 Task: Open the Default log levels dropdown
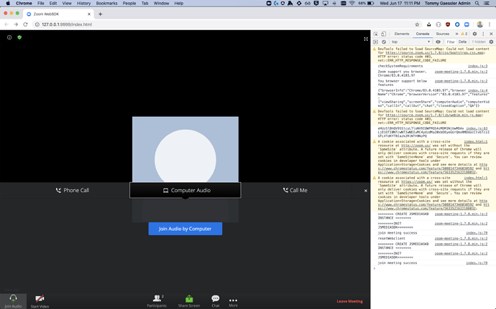coord(462,42)
